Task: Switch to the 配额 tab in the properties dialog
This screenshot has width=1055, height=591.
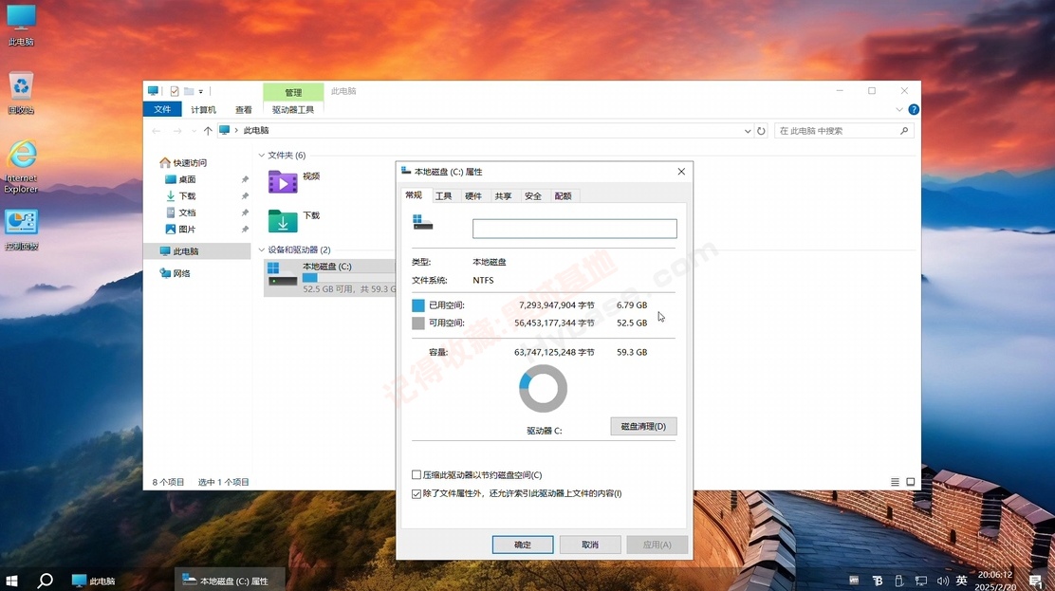Action: click(563, 195)
